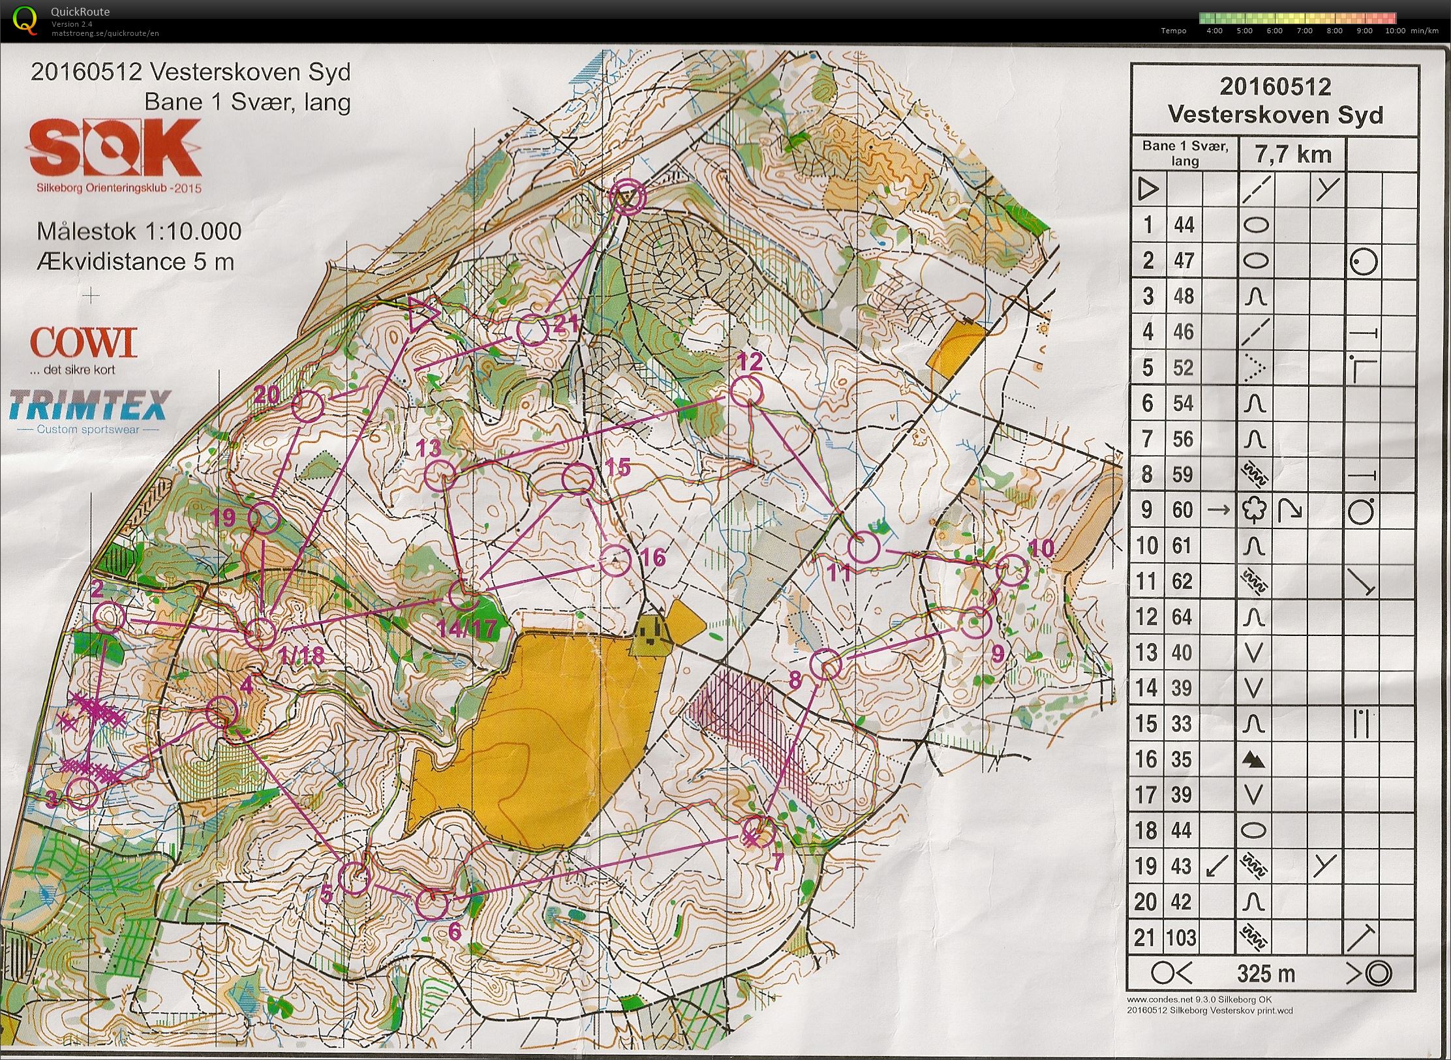Screen dimensions: 1451x1060
Task: Click the diagonal arrow symbol in row 19
Action: coord(1217,866)
